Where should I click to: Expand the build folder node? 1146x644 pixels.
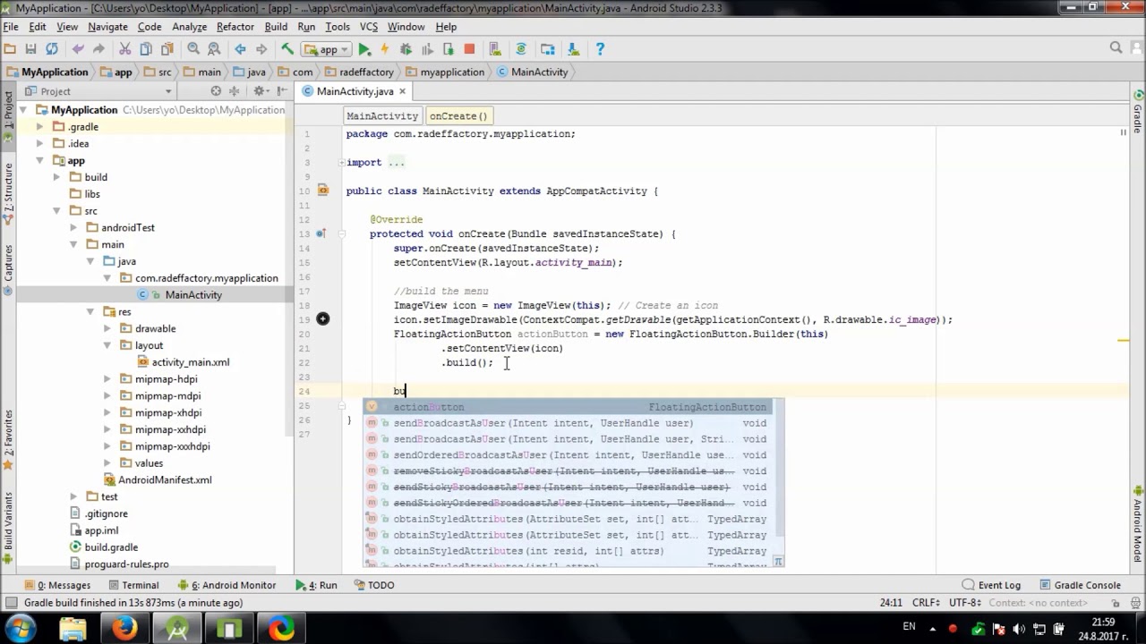click(x=56, y=177)
